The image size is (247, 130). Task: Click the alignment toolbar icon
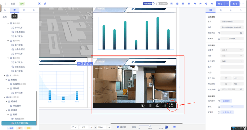tap(183, 4)
